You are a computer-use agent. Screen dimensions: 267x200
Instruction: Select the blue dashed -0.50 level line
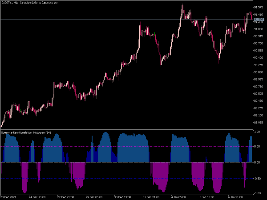[127, 178]
